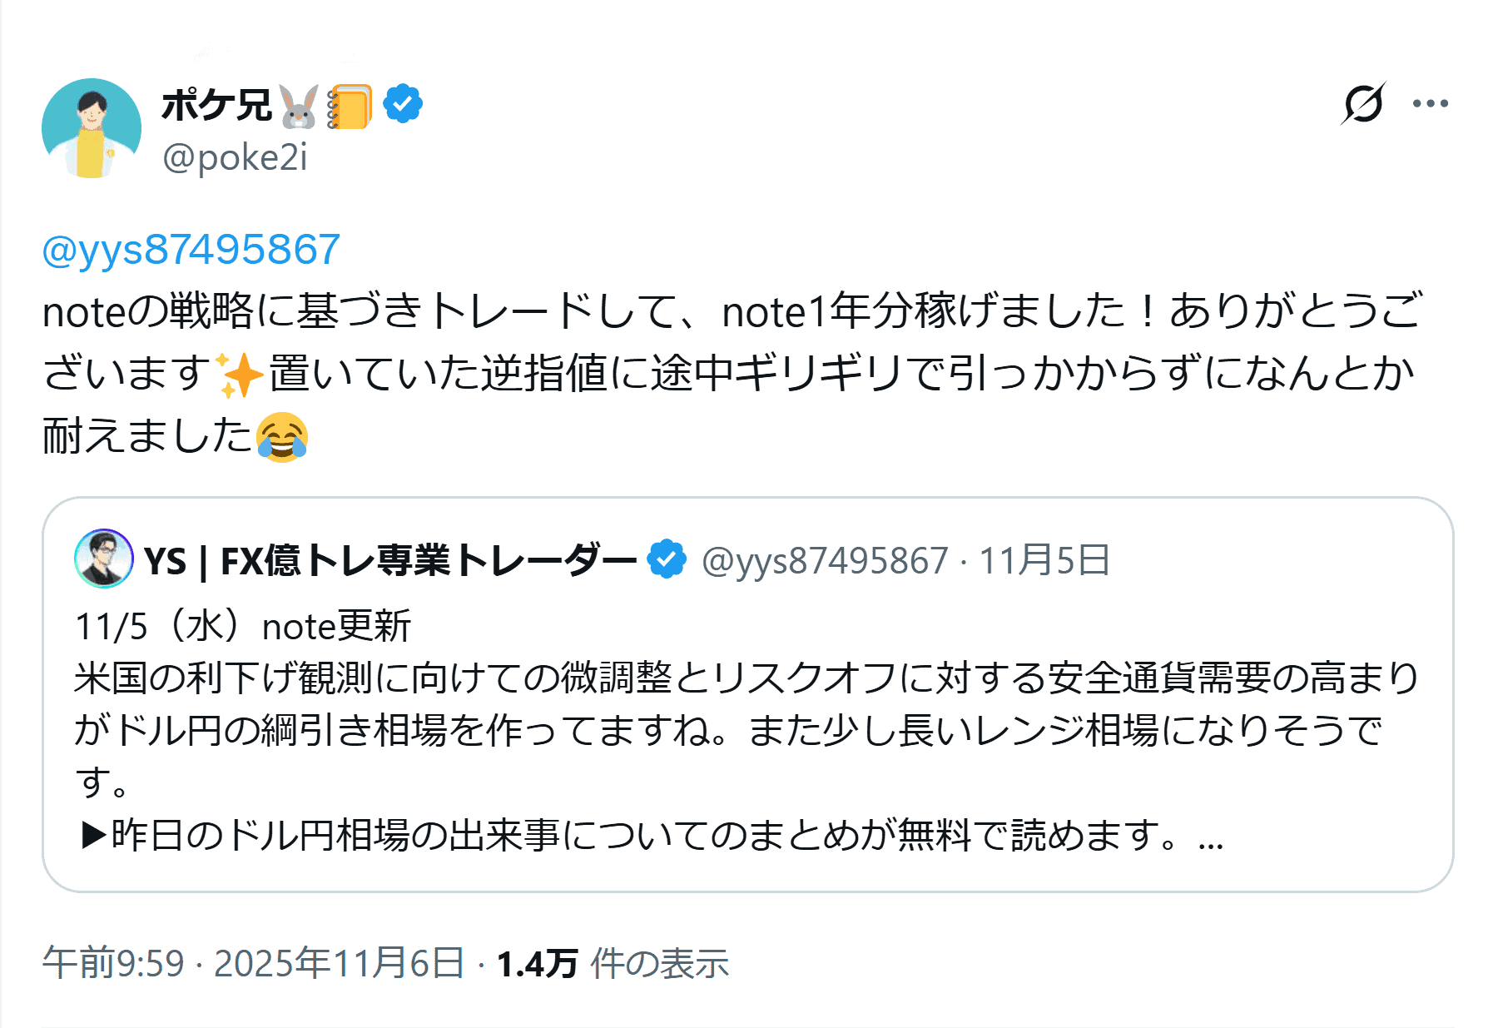This screenshot has height=1028, width=1493.
Task: Click the blue verified badge beside ポケ兄
Action: point(403,104)
